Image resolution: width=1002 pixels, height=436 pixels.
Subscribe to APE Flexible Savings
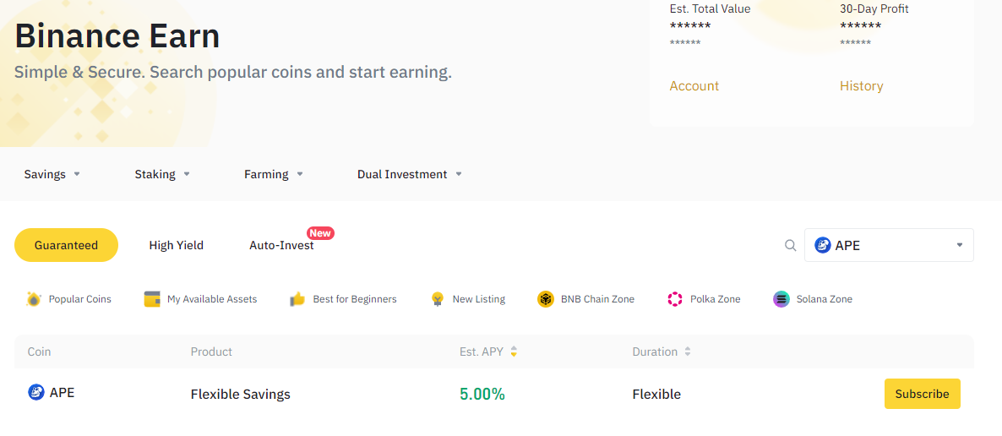[922, 394]
